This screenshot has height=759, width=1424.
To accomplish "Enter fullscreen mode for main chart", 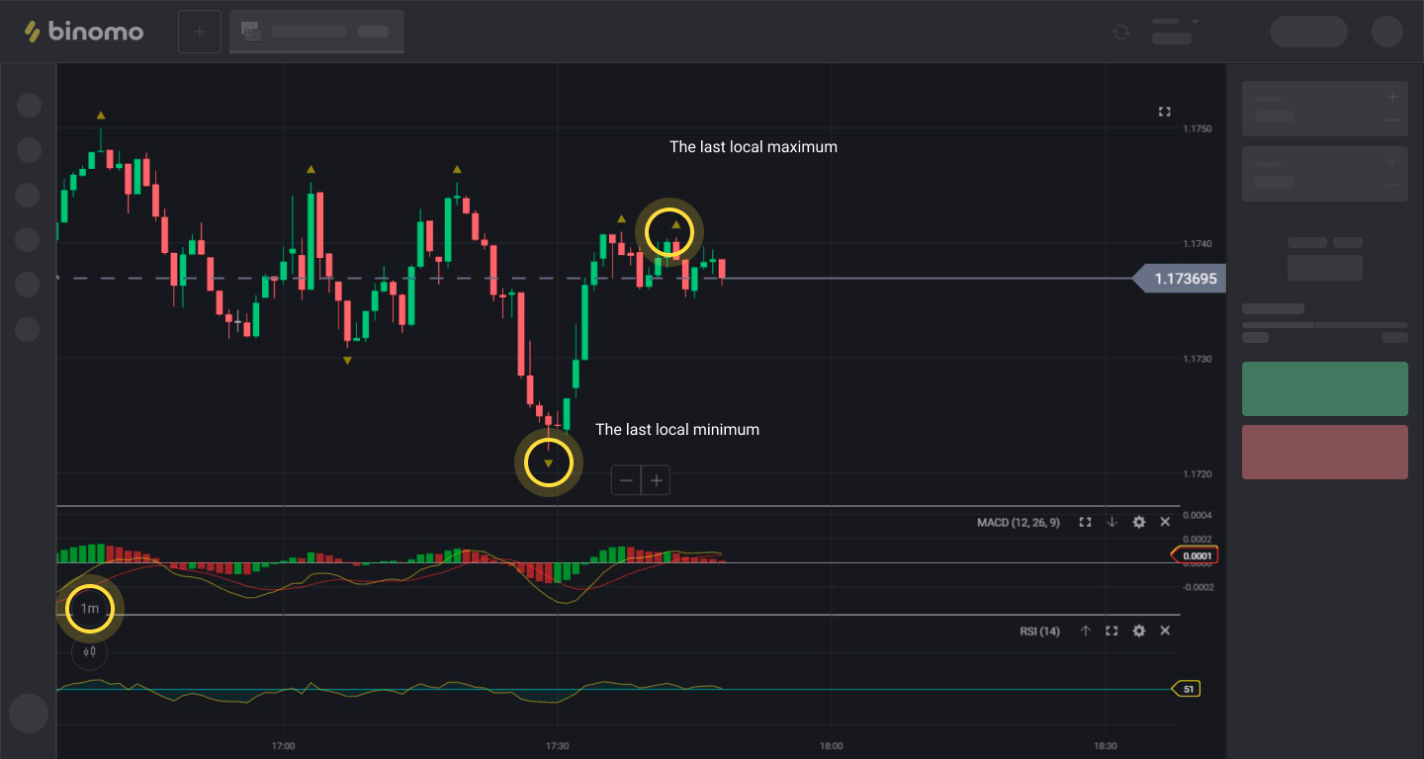I will 1164,112.
